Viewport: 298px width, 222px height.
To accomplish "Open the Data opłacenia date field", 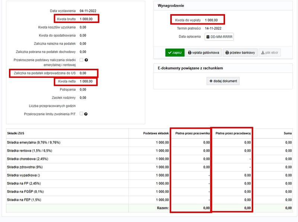I will pos(219,37).
